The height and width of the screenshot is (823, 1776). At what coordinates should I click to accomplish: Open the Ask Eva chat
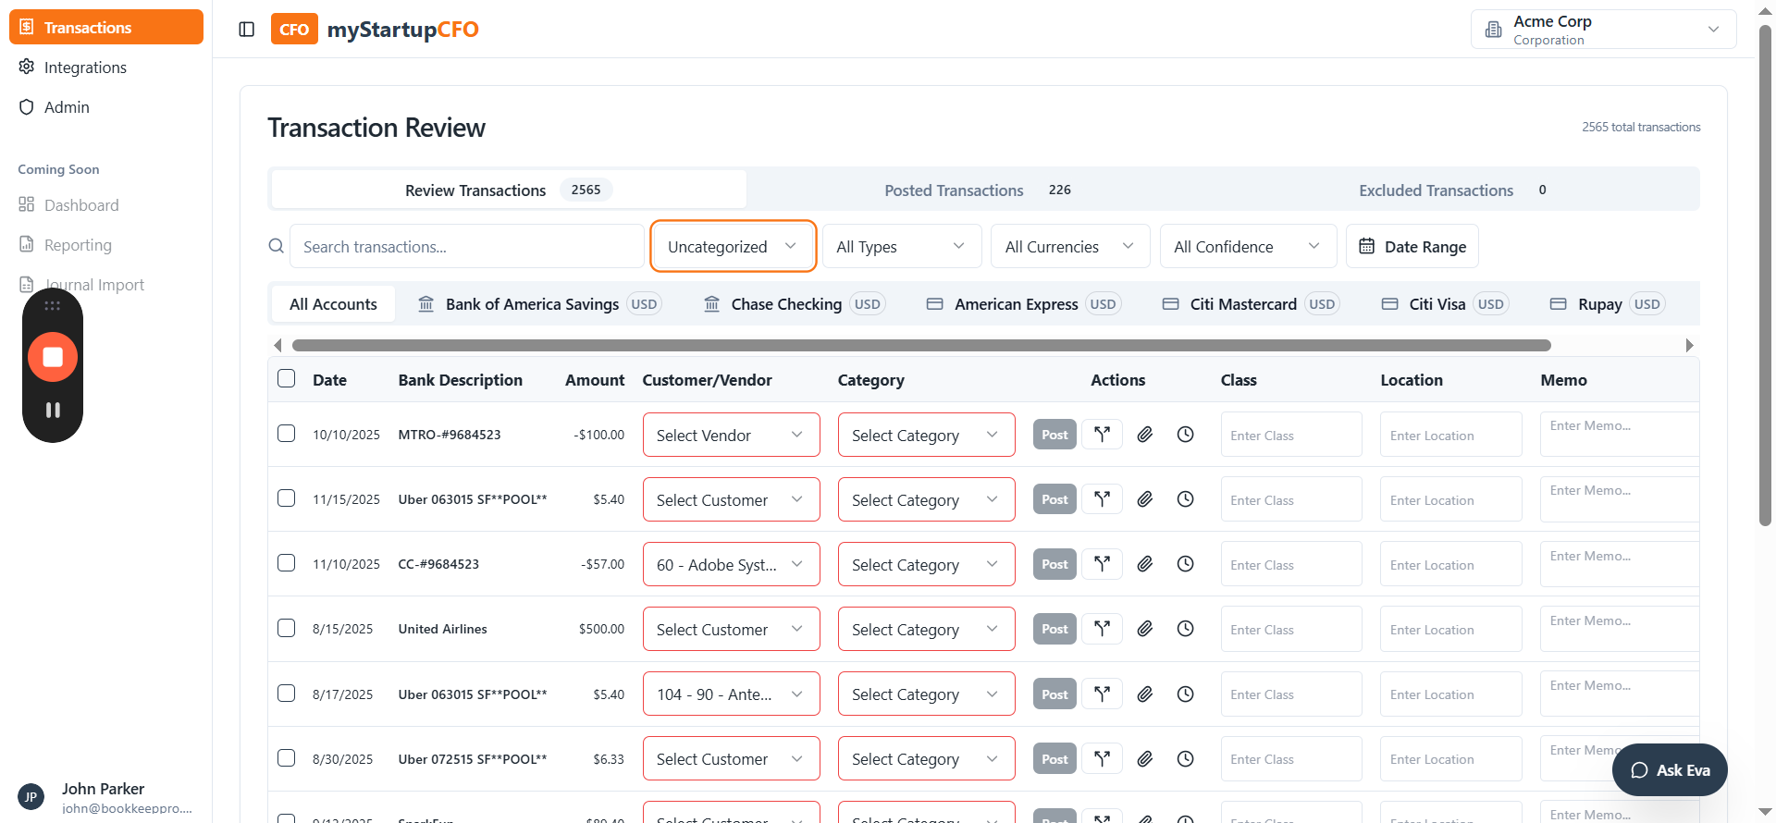click(1670, 770)
